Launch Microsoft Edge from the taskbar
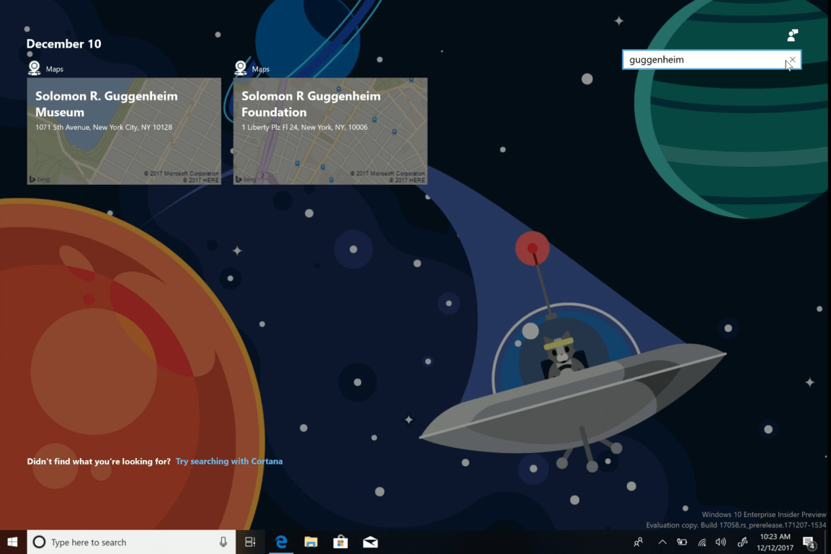This screenshot has height=554, width=831. 281,542
